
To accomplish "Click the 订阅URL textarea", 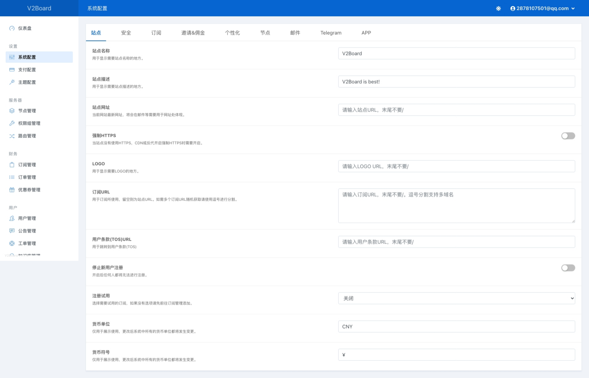I will point(457,206).
